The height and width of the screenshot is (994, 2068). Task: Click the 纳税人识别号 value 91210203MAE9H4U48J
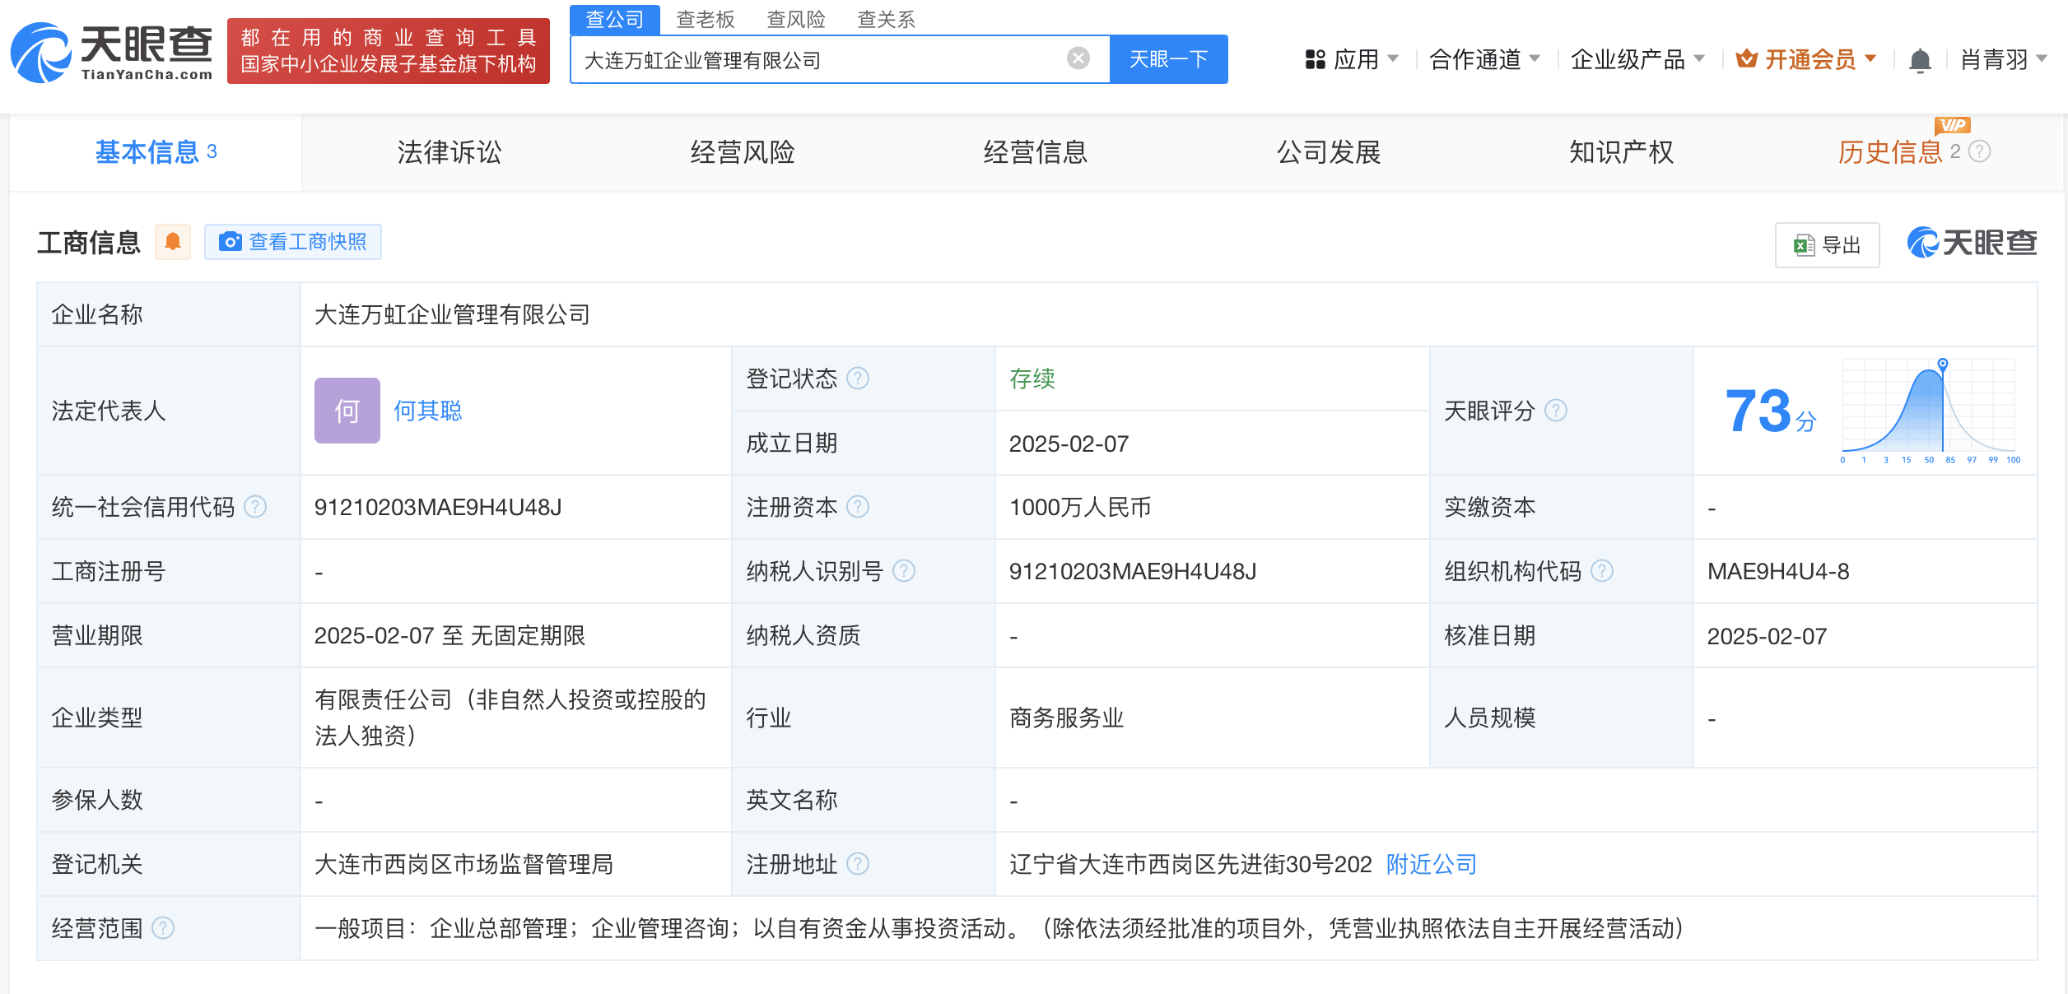tap(1133, 571)
